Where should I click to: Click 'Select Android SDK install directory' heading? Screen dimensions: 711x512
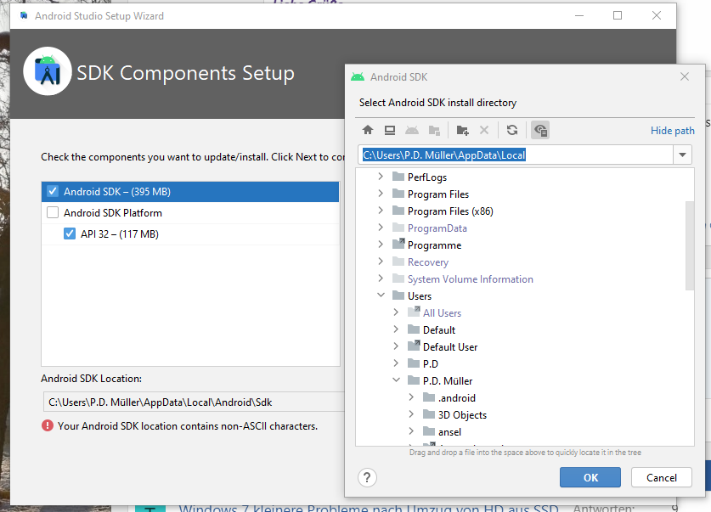click(x=437, y=103)
